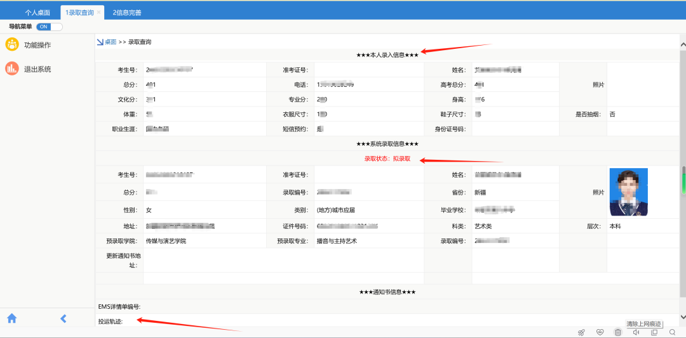The image size is (686, 338).
Task: Click the rocket speed-up icon in status bar
Action: pyautogui.click(x=581, y=332)
